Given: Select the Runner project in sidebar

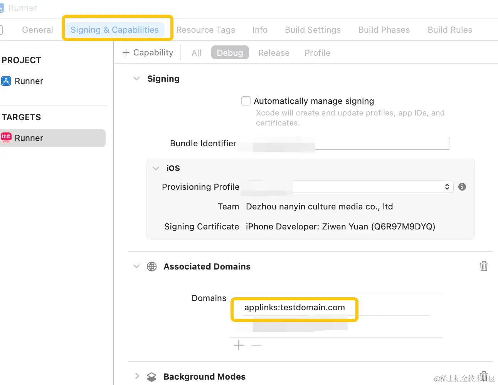Looking at the screenshot, I should 29,81.
